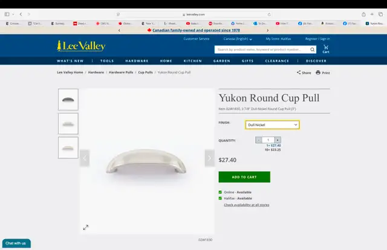The height and width of the screenshot is (250, 387).
Task: Decrease quantity with minus button
Action: coord(258,140)
